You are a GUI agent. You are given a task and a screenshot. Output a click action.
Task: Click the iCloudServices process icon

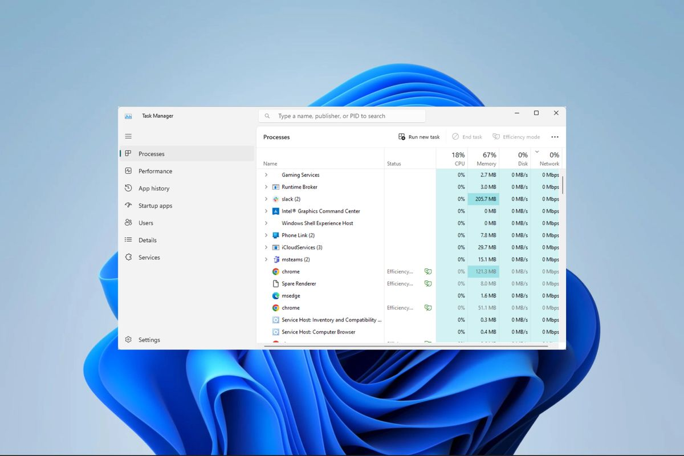276,247
